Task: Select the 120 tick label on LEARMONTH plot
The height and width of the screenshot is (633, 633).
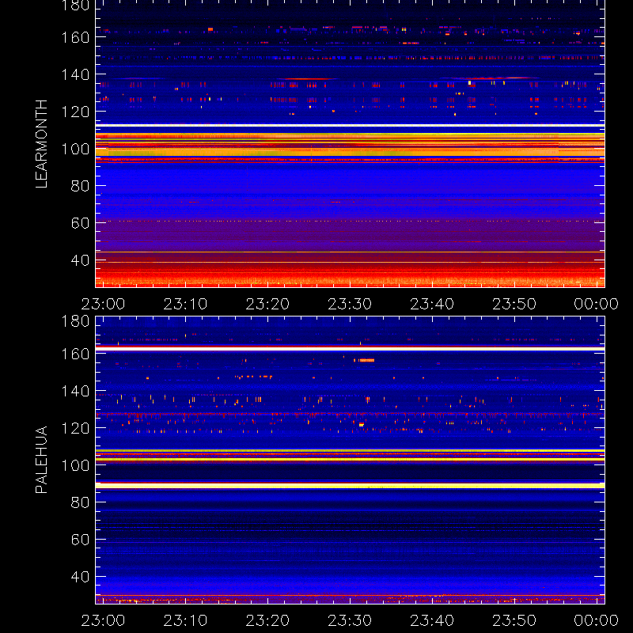Action: pos(75,112)
